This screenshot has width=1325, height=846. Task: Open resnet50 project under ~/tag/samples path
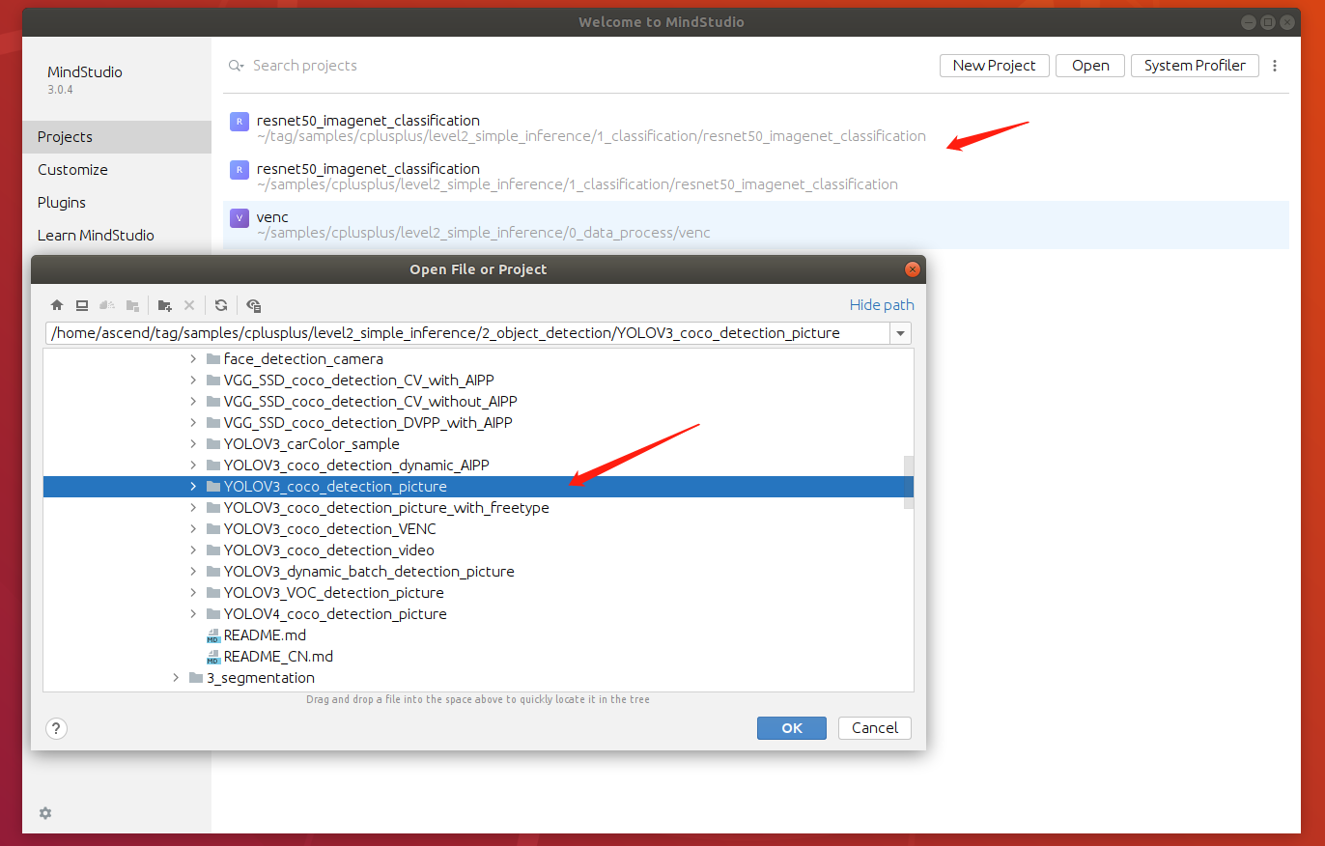coord(755,128)
